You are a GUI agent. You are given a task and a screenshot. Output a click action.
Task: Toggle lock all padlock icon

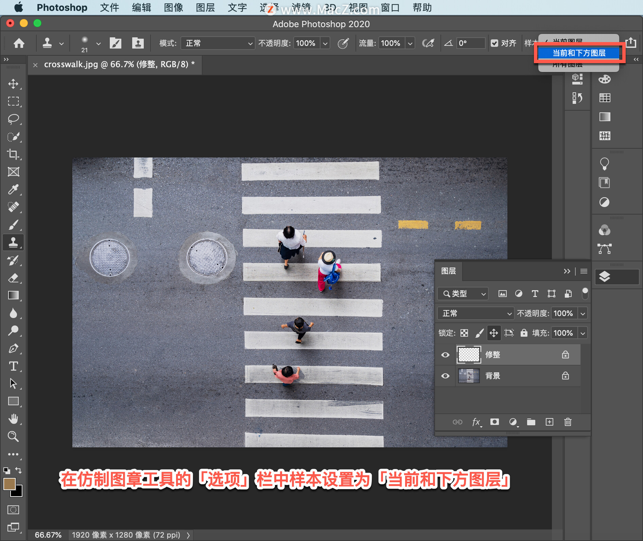(524, 333)
